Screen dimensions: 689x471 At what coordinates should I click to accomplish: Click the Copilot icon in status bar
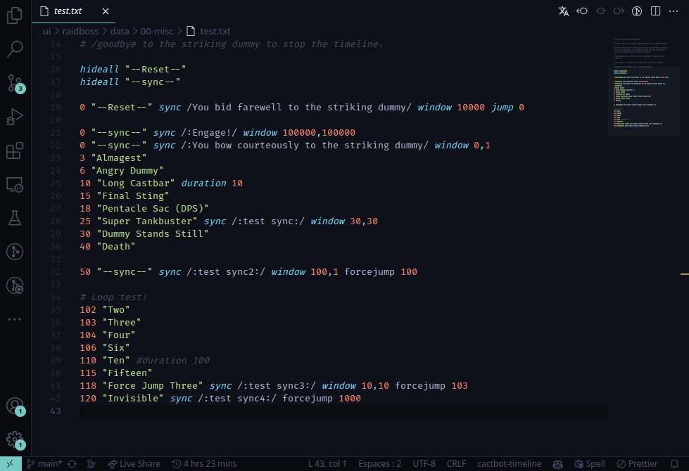557,464
